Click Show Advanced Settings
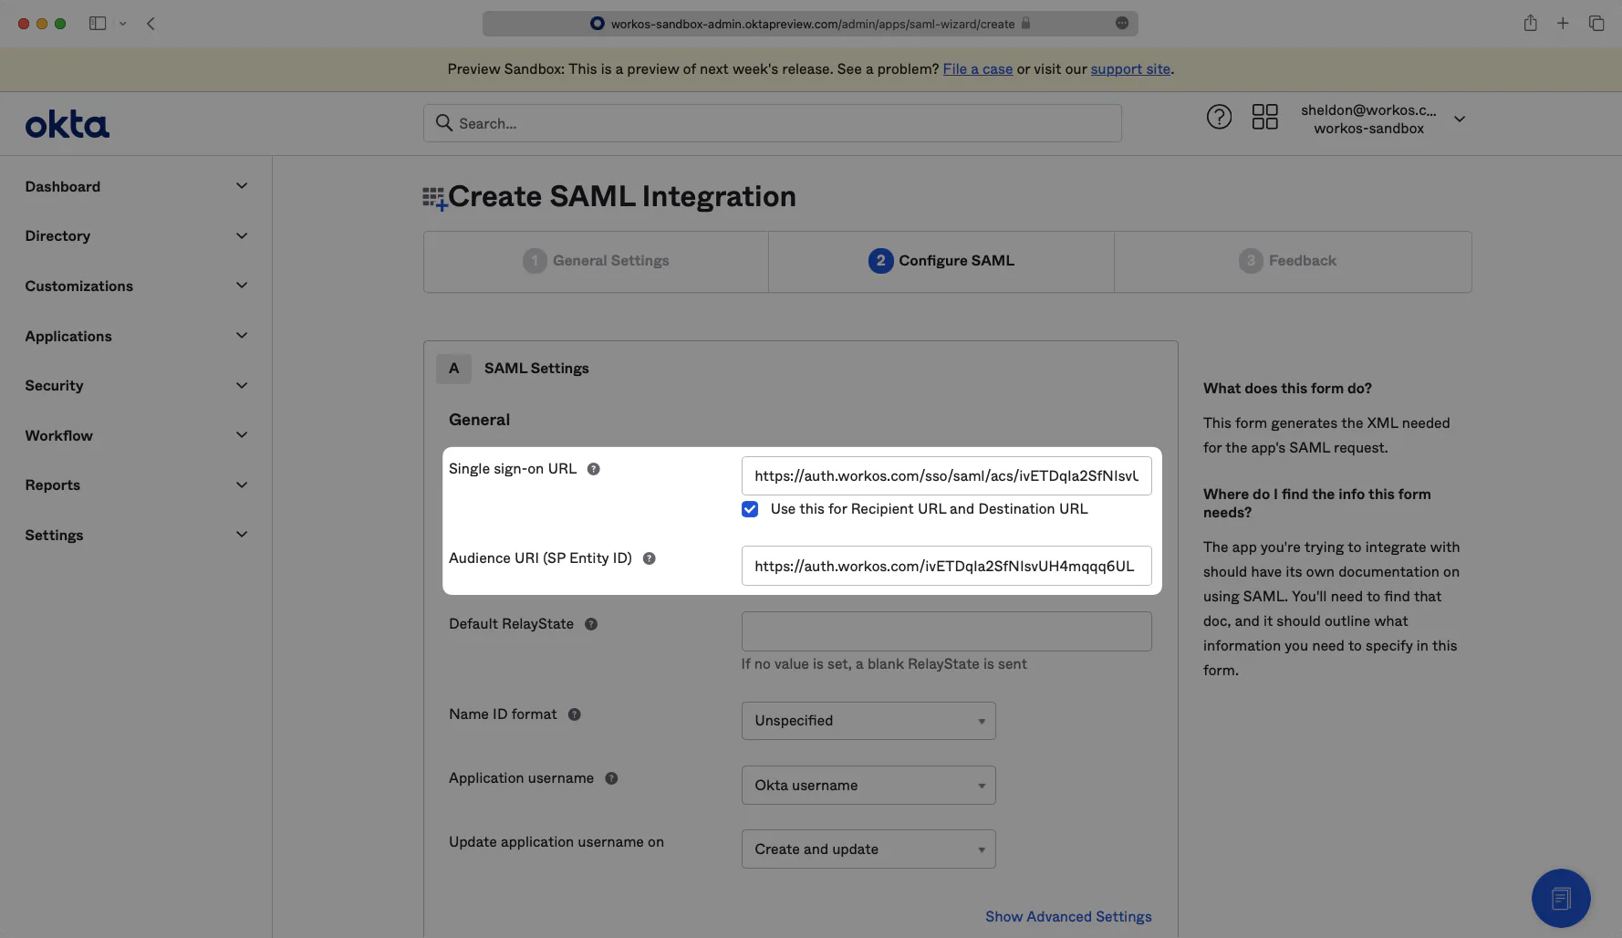 (x=1068, y=916)
